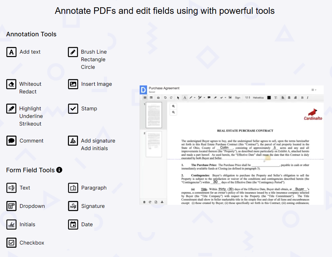Click the Add signature icon
The image size is (332, 257).
pyautogui.click(x=73, y=141)
